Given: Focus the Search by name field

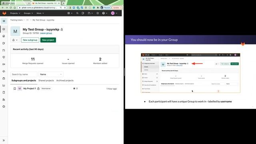Looking at the screenshot, I should coord(24,74).
